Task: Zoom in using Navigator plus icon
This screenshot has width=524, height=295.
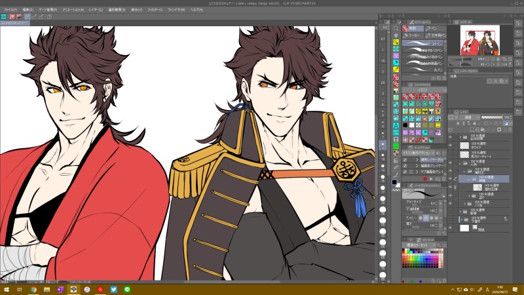Action: 493,59
